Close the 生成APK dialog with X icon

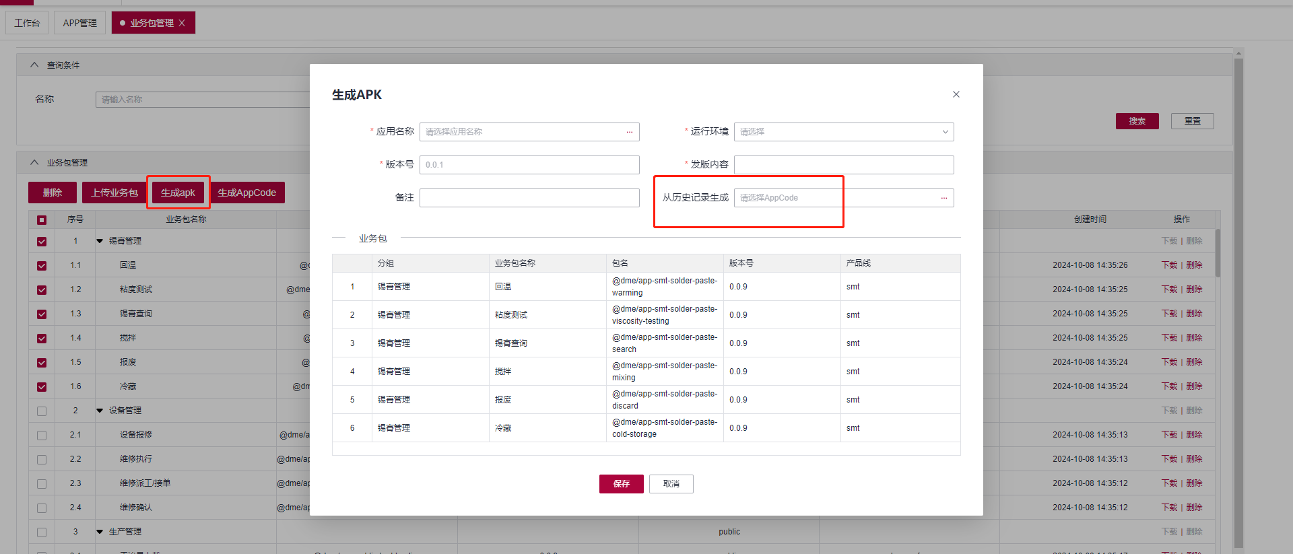(x=956, y=94)
